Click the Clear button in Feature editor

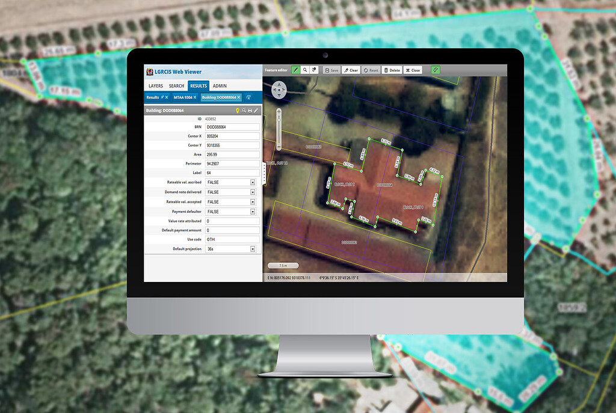pos(351,70)
